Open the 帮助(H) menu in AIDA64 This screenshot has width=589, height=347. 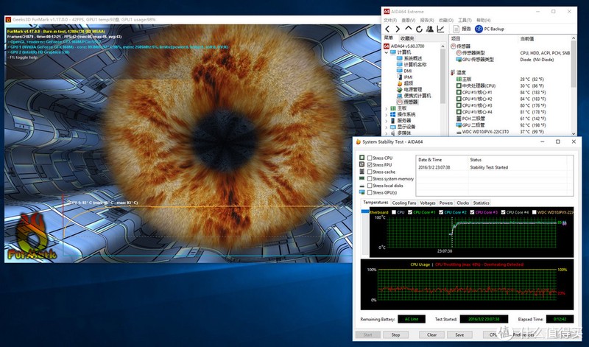click(484, 20)
